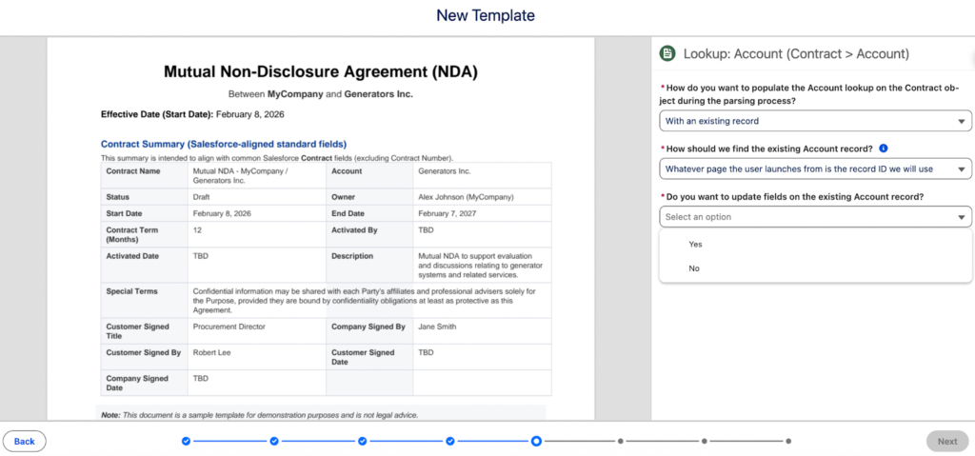Open the "Whatever page the user launches from" dropdown
Image resolution: width=975 pixels, height=456 pixels.
pos(815,169)
